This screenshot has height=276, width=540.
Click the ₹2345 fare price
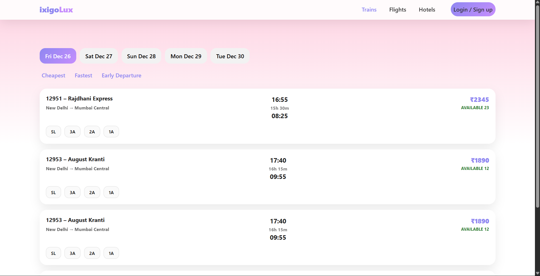click(x=479, y=100)
